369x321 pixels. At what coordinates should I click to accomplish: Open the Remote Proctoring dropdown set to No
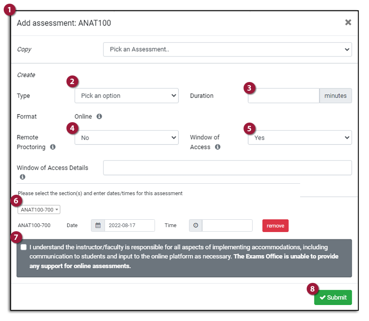(x=126, y=137)
